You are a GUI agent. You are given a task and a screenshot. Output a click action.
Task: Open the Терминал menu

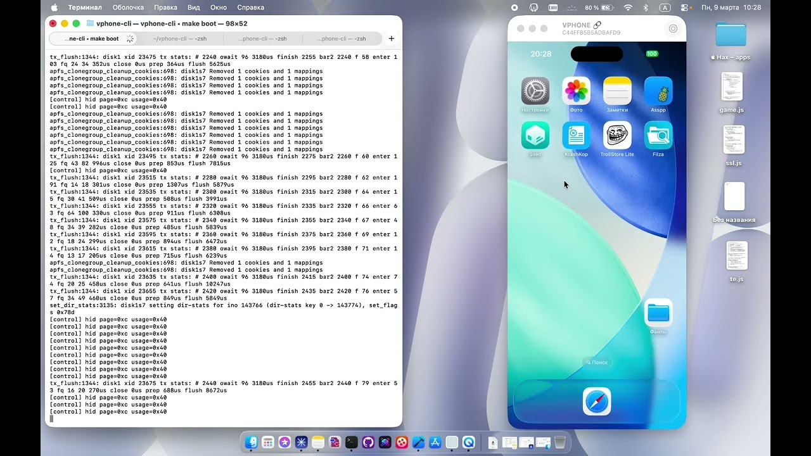(85, 8)
